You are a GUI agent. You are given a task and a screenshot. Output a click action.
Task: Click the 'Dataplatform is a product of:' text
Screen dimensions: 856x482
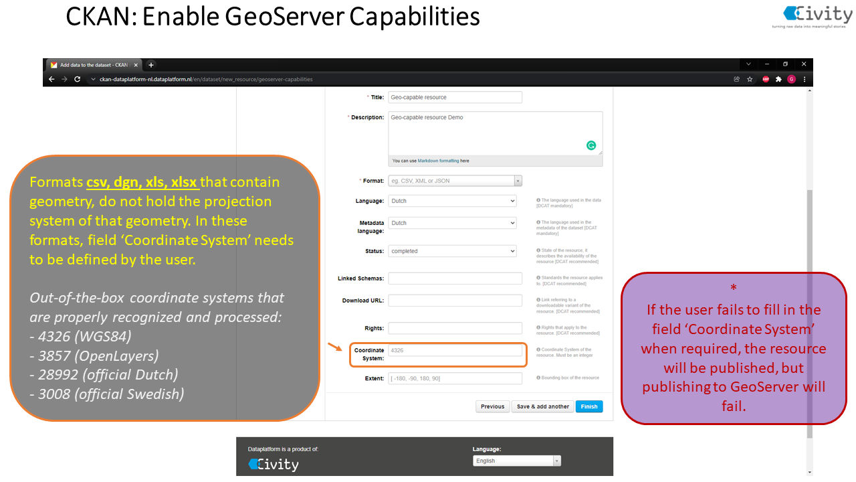(x=283, y=449)
